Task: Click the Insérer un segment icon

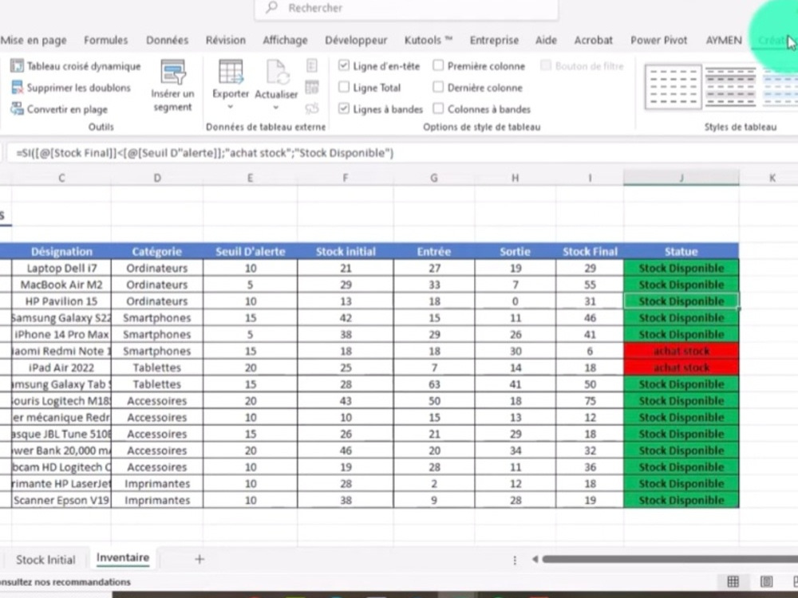Action: (x=173, y=72)
